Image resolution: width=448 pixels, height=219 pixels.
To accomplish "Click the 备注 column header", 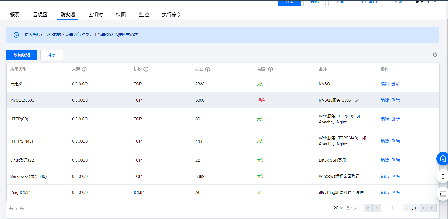I will pyautogui.click(x=323, y=69).
